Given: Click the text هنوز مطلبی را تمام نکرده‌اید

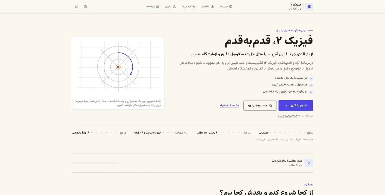Looking at the screenshot, I should point(287,161).
